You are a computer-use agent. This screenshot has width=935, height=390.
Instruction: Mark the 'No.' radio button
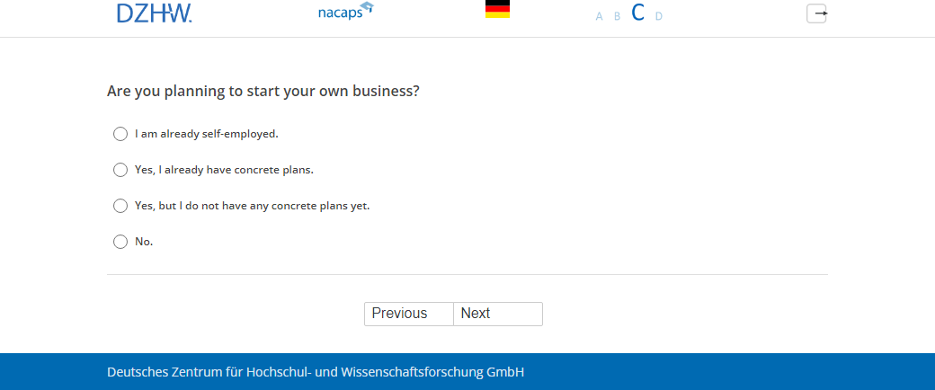point(120,242)
